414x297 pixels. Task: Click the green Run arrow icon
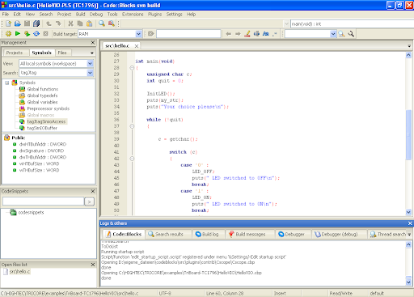point(18,34)
